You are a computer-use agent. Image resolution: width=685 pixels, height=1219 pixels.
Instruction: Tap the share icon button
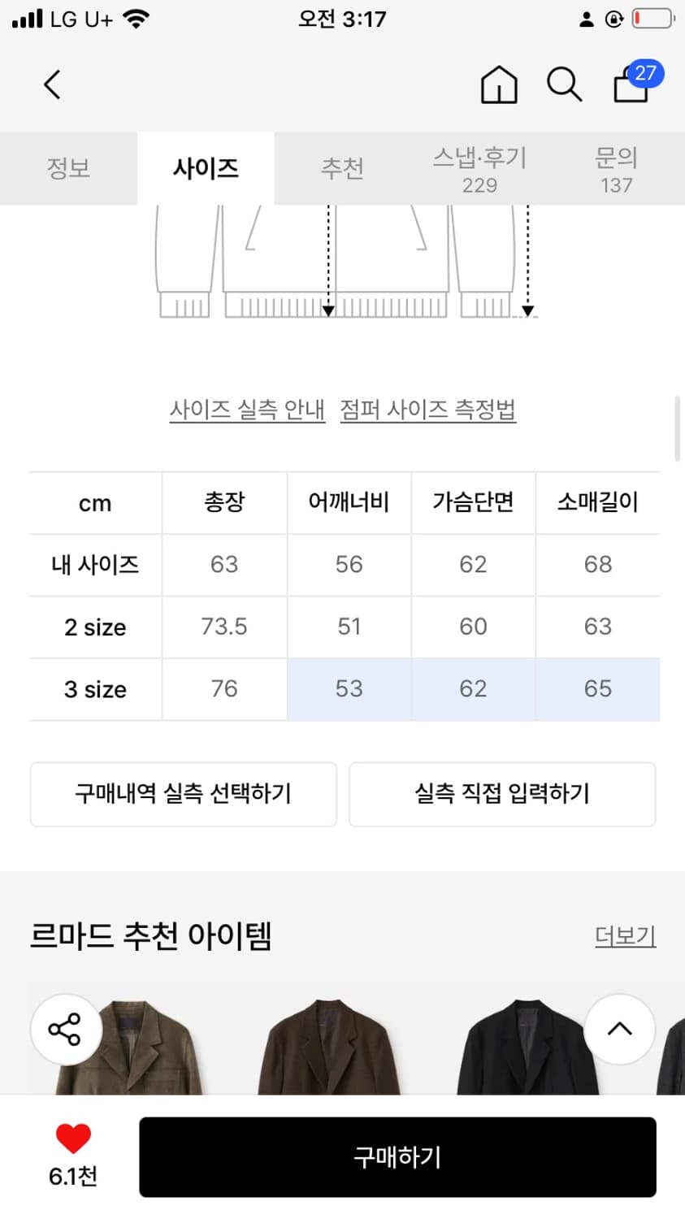(x=65, y=1029)
